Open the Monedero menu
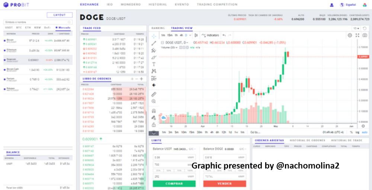The height and width of the screenshot is (190, 372). coord(131,4)
